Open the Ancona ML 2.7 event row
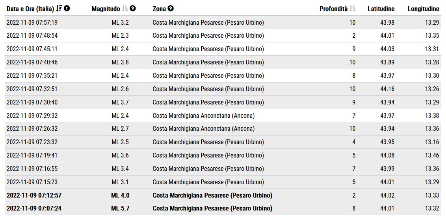The width and height of the screenshot is (446, 216). [223, 129]
